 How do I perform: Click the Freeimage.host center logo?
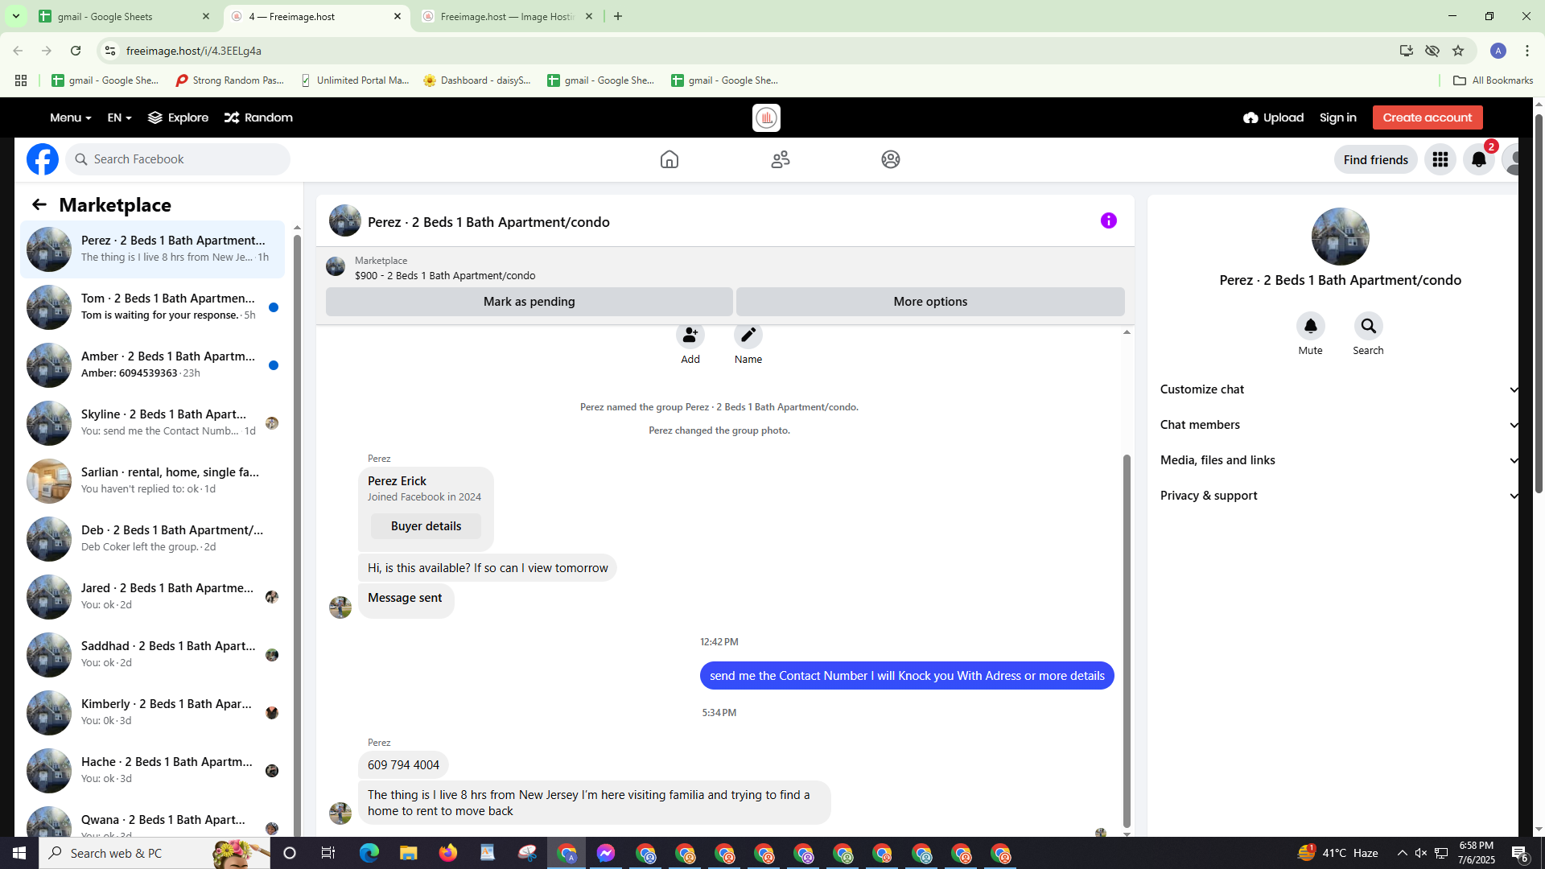click(x=767, y=117)
